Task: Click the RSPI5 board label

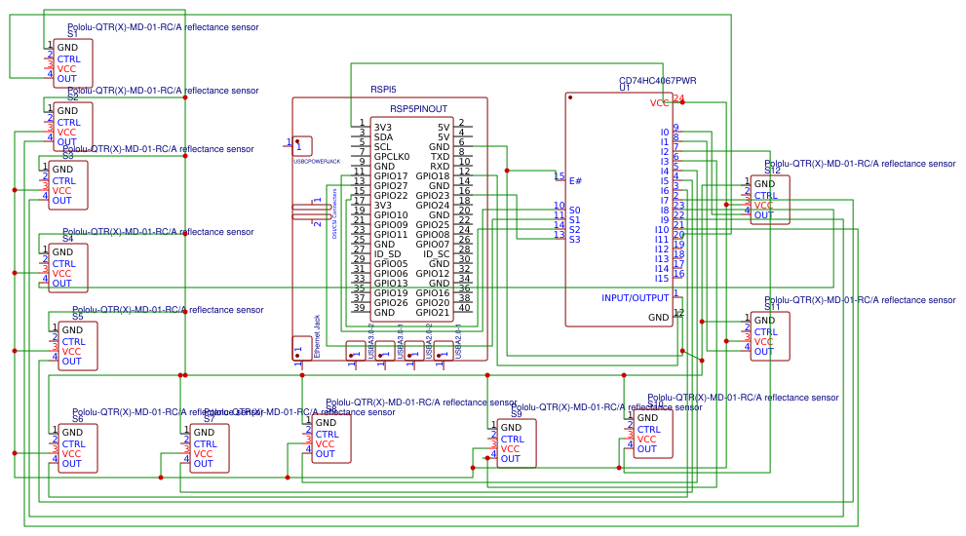Action: coord(383,90)
